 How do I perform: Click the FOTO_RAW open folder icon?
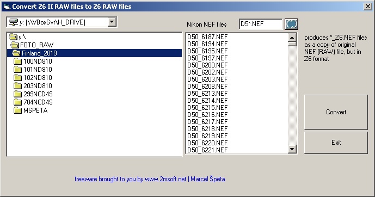(15, 45)
